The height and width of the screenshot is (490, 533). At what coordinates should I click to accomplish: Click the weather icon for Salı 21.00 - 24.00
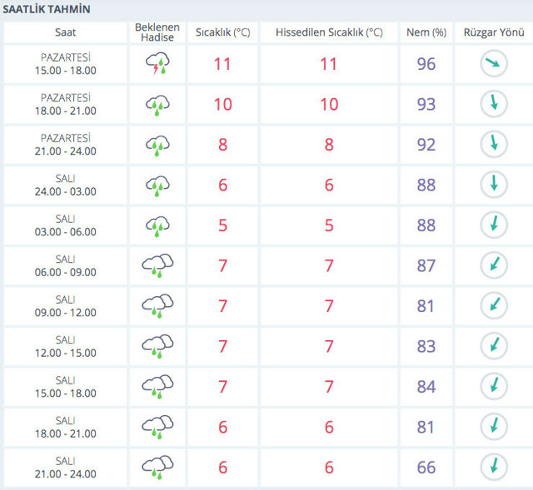pos(157,468)
